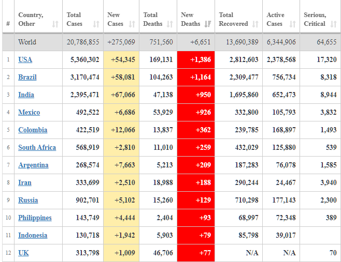Go to India details link
This screenshot has height=262, width=341.
click(x=25, y=95)
